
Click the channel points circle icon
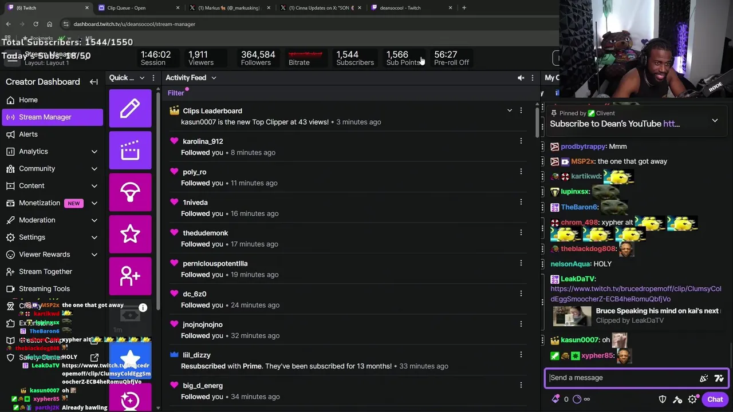click(577, 399)
